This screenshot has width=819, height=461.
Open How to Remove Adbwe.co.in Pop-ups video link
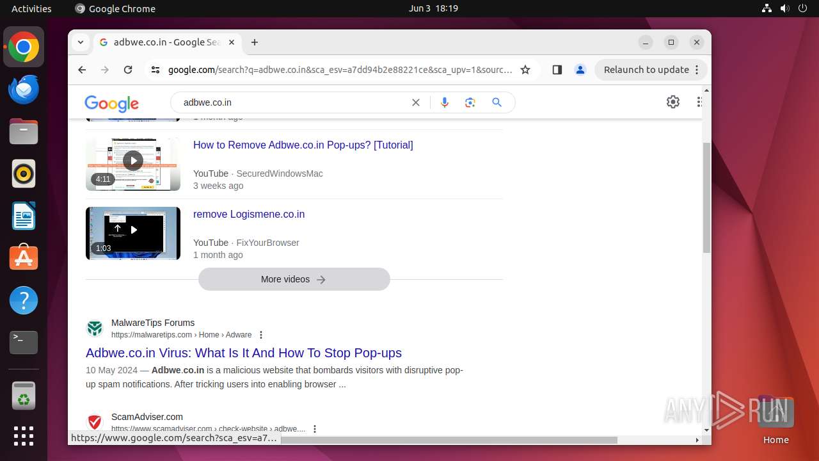(303, 145)
